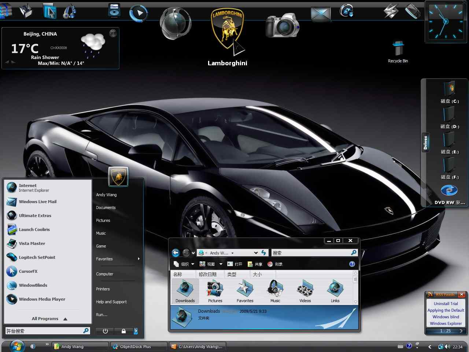Select the Downloads folder in Explorer
Image resolution: width=469 pixels, height=352 pixels.
pos(185,291)
